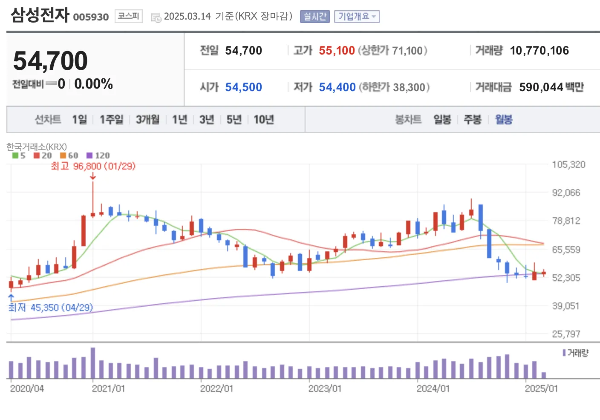Click the 2020/04 x-axis label
This screenshot has height=420, width=600.
27,388
